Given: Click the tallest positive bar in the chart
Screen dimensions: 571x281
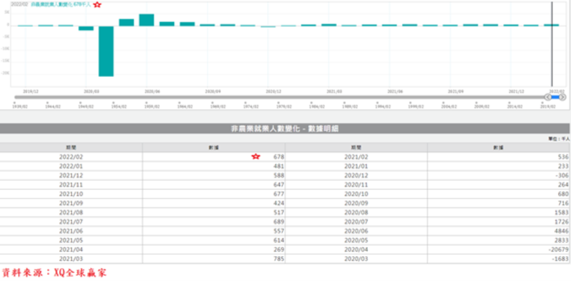Looking at the screenshot, I should [146, 20].
